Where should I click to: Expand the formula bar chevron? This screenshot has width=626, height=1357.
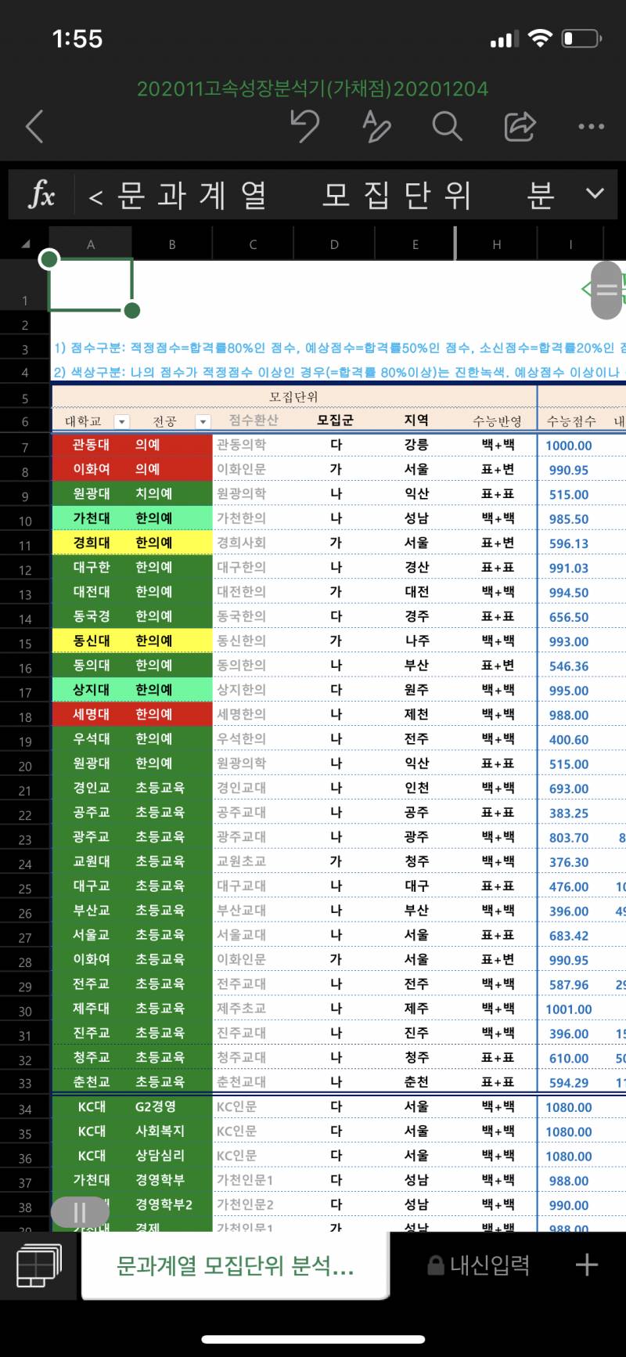pos(595,193)
